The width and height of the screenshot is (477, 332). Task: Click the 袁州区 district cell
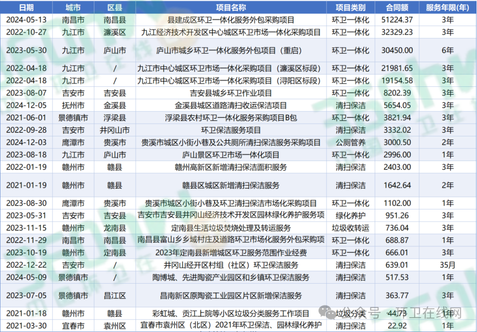[115, 326]
